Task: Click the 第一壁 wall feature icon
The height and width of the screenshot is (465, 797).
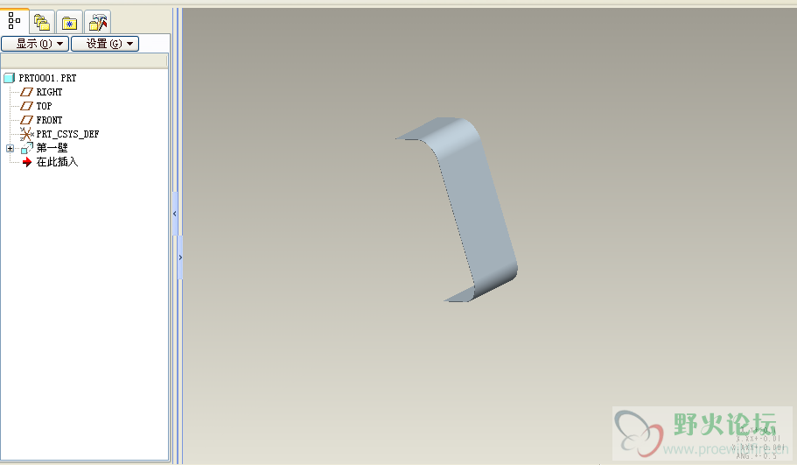Action: [26, 148]
